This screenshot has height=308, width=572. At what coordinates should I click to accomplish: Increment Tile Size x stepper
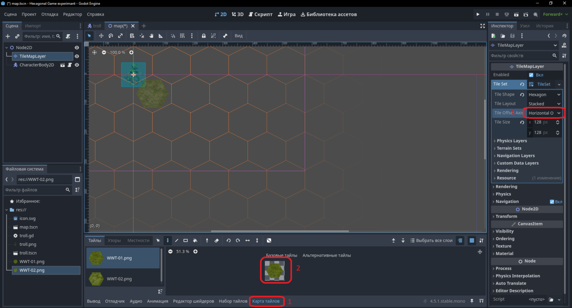coord(557,121)
